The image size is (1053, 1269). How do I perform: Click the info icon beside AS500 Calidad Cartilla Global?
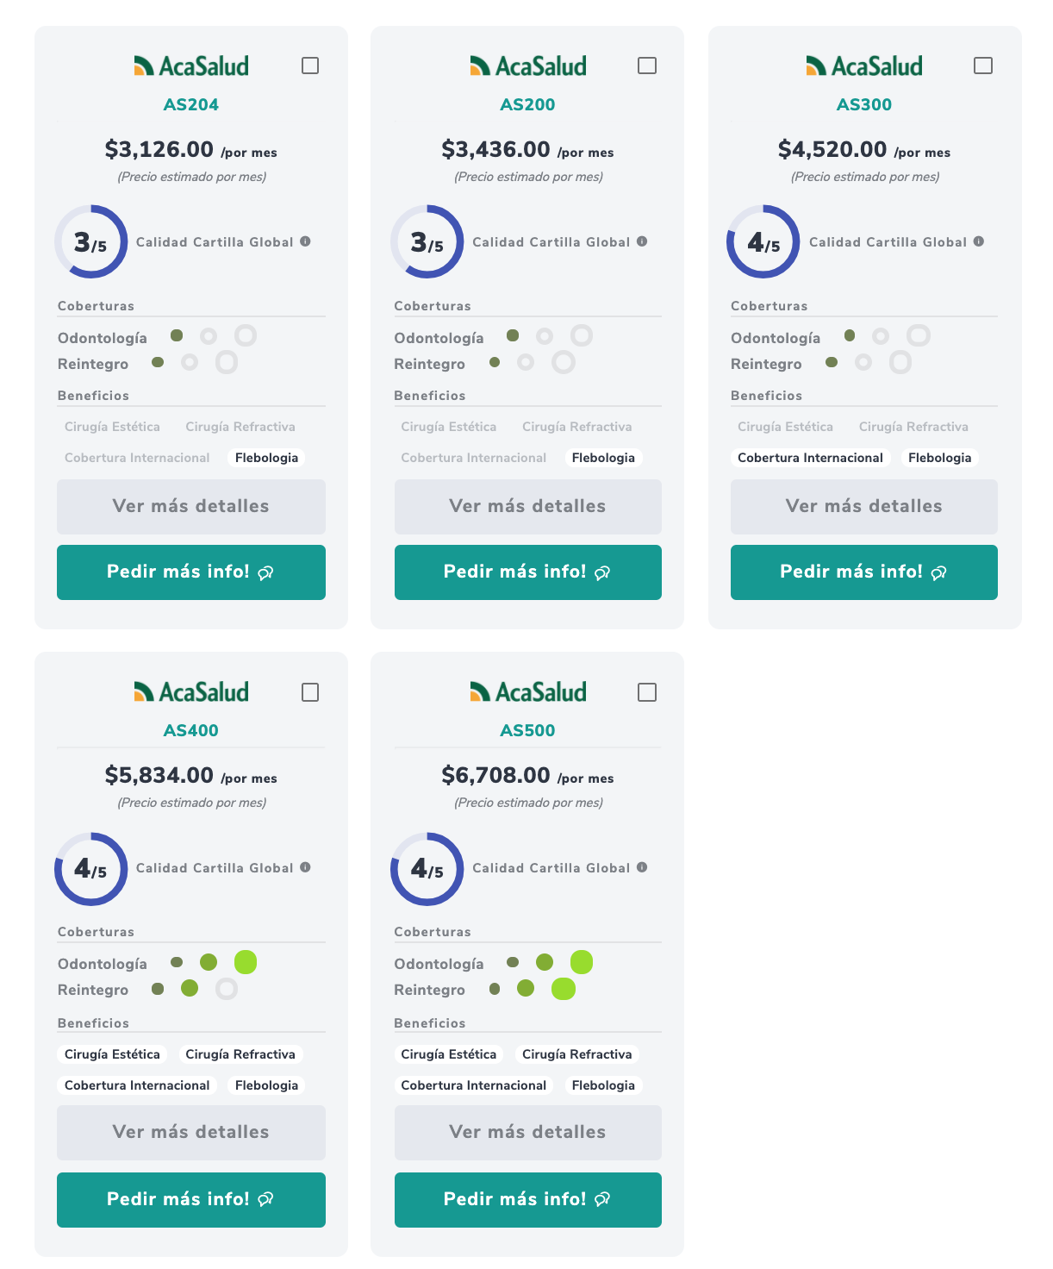pyautogui.click(x=642, y=867)
